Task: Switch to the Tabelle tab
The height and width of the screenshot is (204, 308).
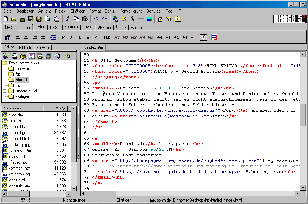Action: coord(25,28)
